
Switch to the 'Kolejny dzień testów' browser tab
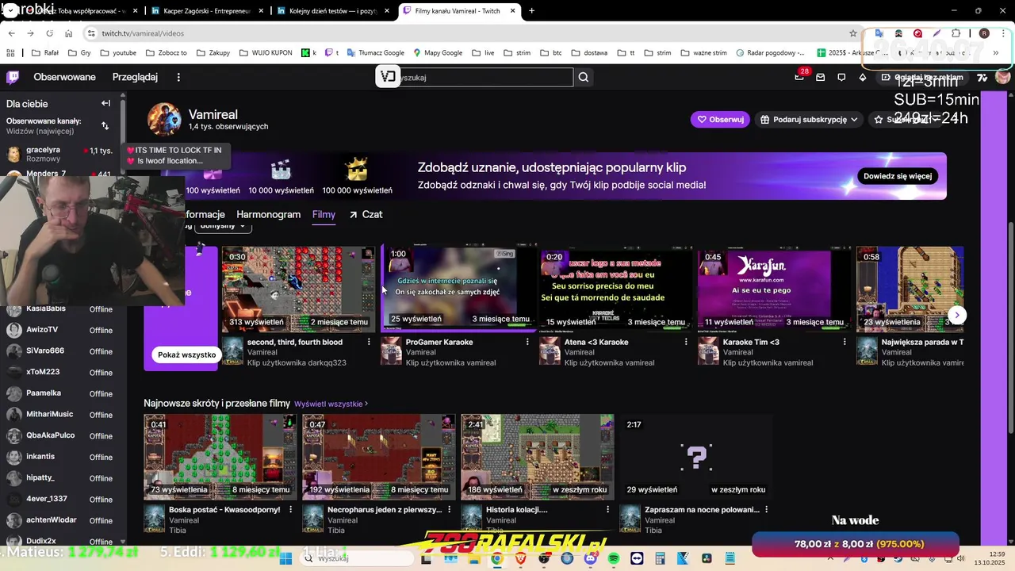click(333, 11)
